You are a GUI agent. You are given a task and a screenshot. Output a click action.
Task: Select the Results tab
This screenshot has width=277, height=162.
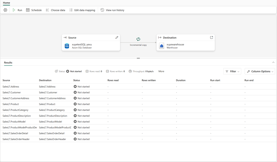(x=8, y=63)
